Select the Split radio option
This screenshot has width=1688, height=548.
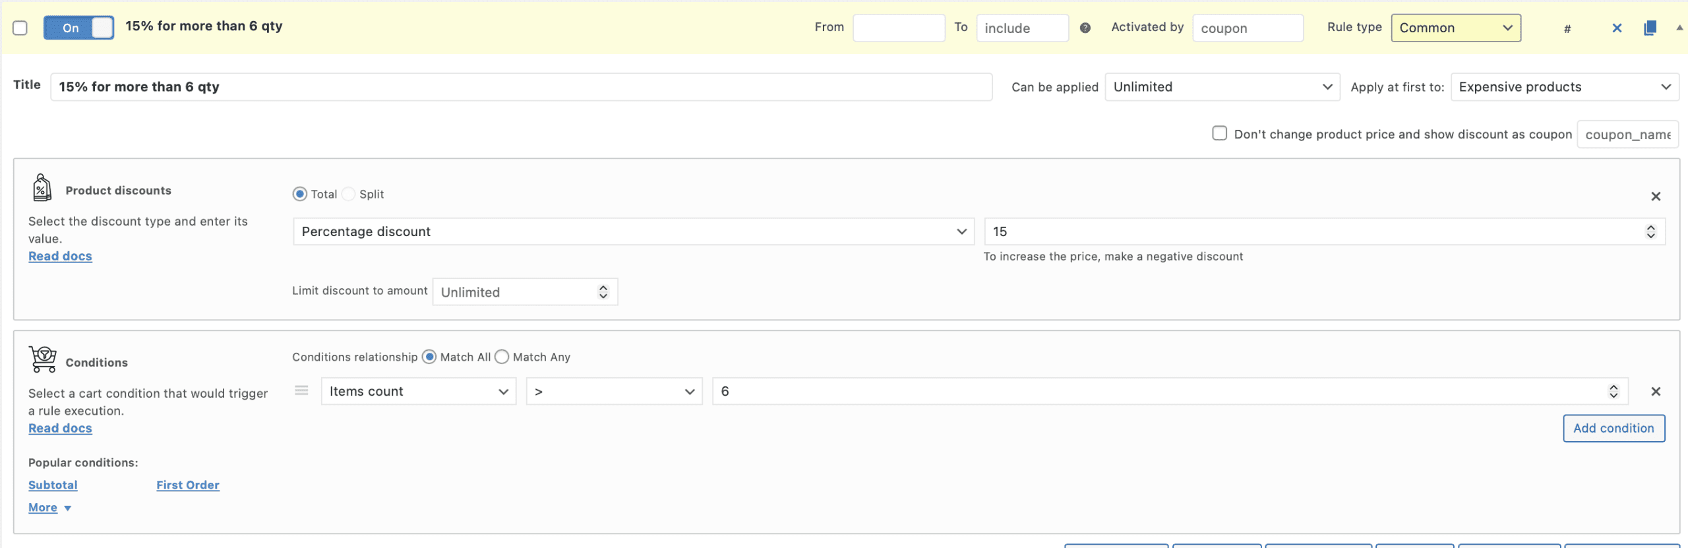click(x=349, y=194)
